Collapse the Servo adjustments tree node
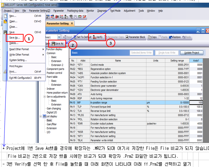 [x=44, y=97]
